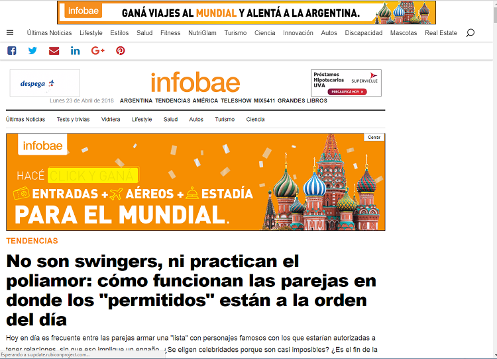This screenshot has height=359, width=497.
Task: Share on Google Plus icon
Action: (x=98, y=50)
